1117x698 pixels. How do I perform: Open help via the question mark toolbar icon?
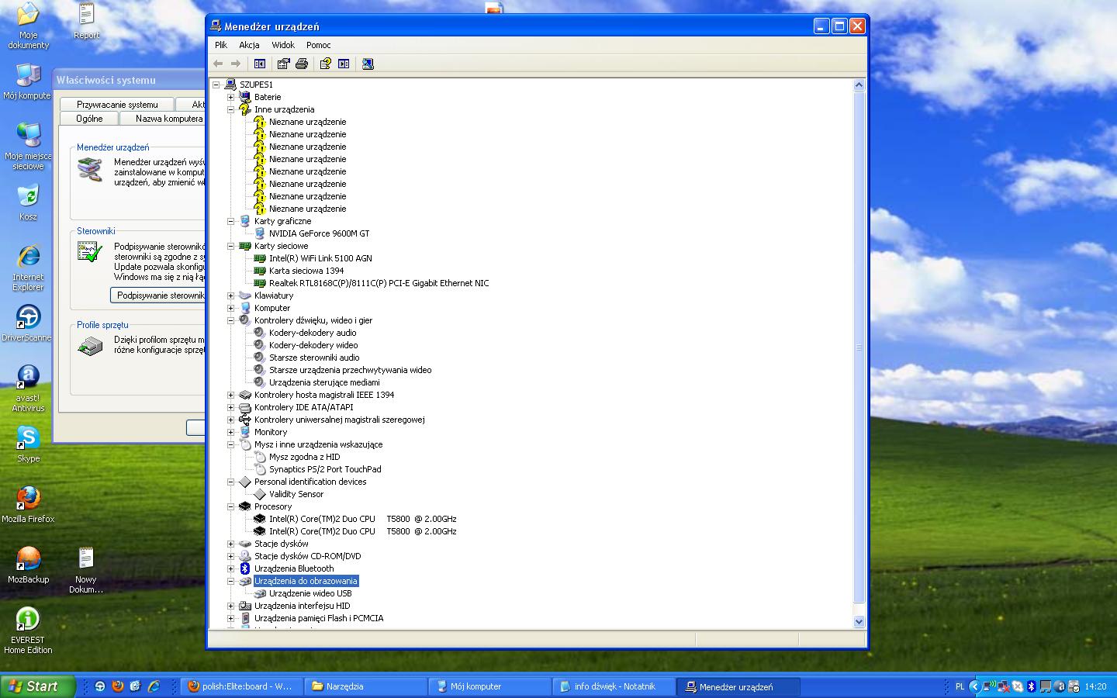325,64
